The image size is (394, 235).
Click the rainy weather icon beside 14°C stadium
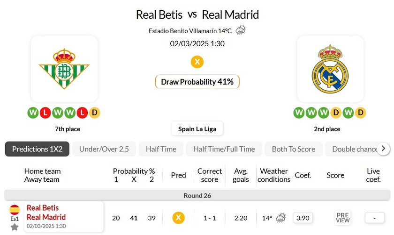[241, 30]
